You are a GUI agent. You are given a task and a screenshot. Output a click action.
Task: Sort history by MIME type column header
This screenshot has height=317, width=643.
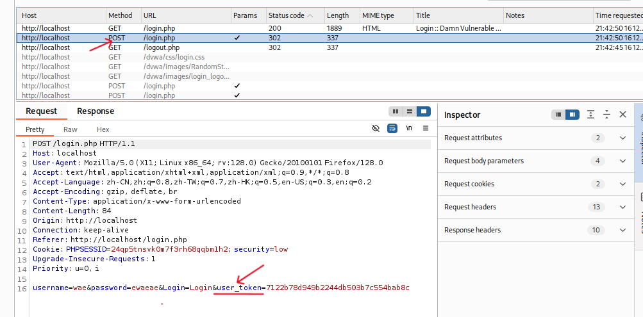pyautogui.click(x=387, y=15)
